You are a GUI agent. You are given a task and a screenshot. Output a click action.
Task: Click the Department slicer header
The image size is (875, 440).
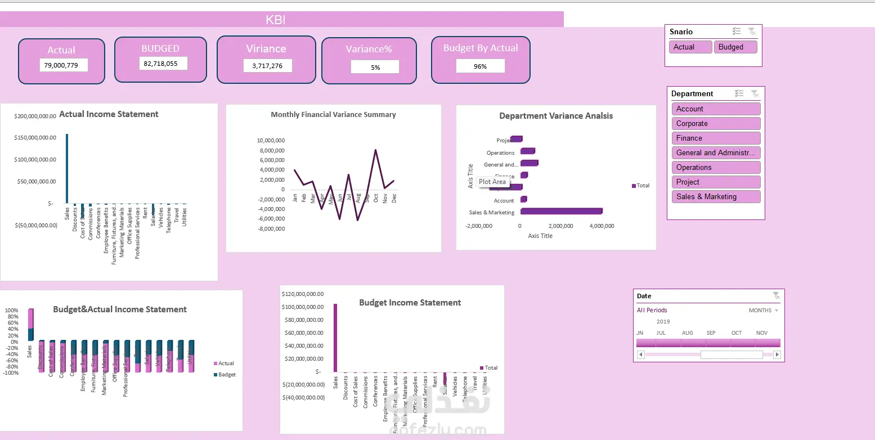tap(692, 93)
